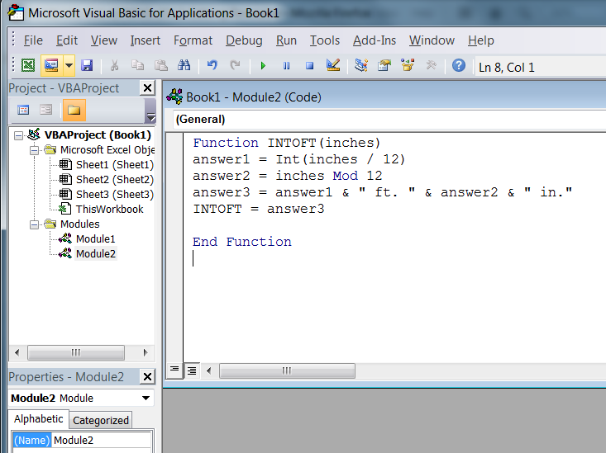The image size is (606, 453).
Task: Click the Paste clipboard icon
Action: (x=160, y=65)
